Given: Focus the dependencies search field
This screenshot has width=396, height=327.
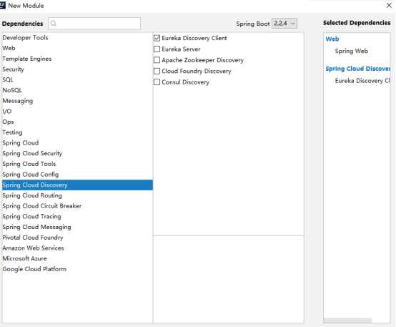Looking at the screenshot, I should (94, 24).
